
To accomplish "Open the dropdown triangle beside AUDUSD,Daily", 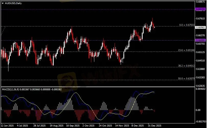I will [x=3, y=3].
